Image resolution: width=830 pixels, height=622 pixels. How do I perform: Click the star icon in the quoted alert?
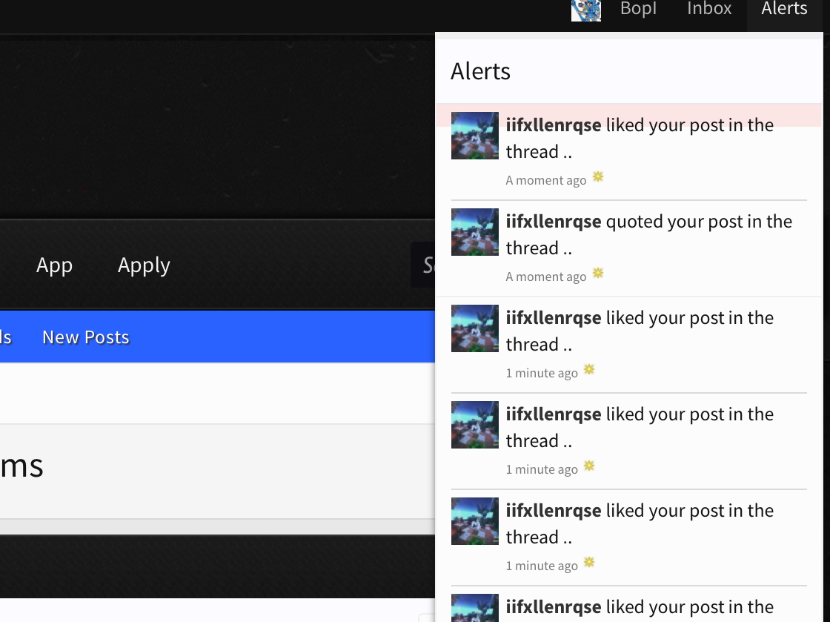pyautogui.click(x=597, y=273)
